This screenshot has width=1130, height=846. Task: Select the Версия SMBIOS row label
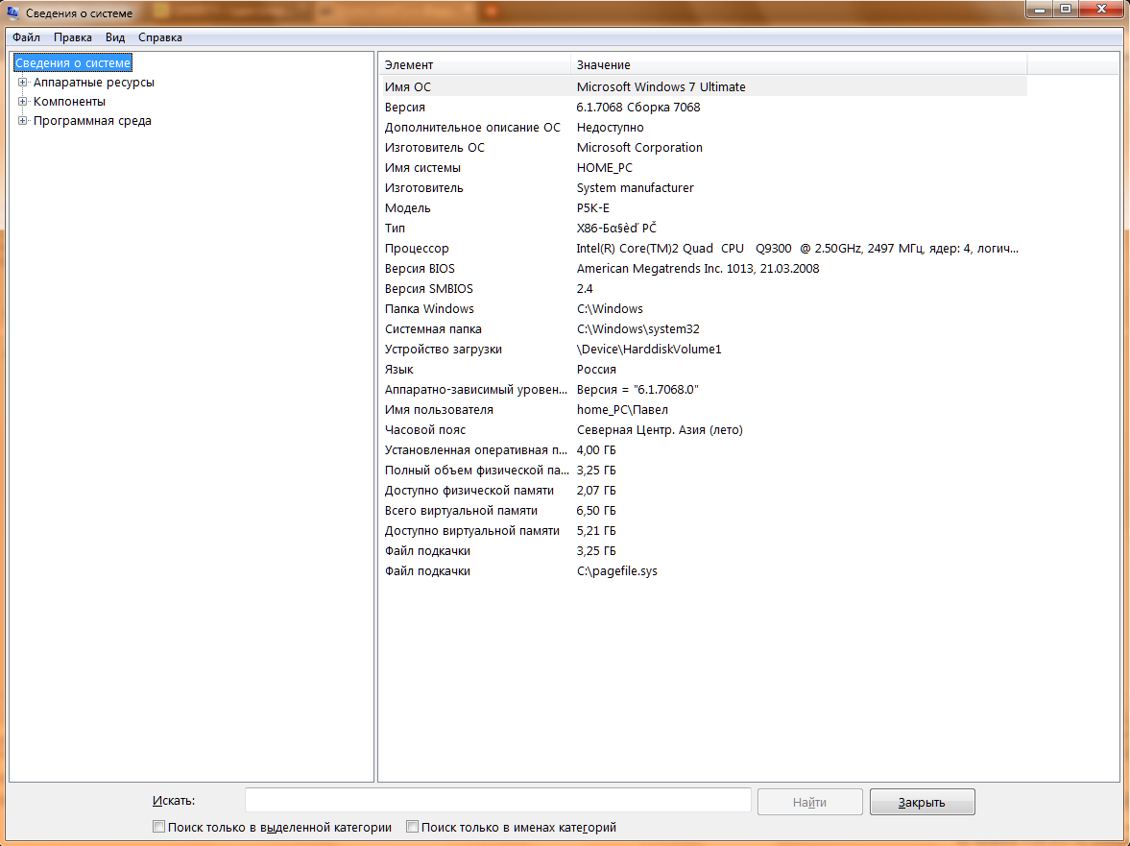pos(429,288)
